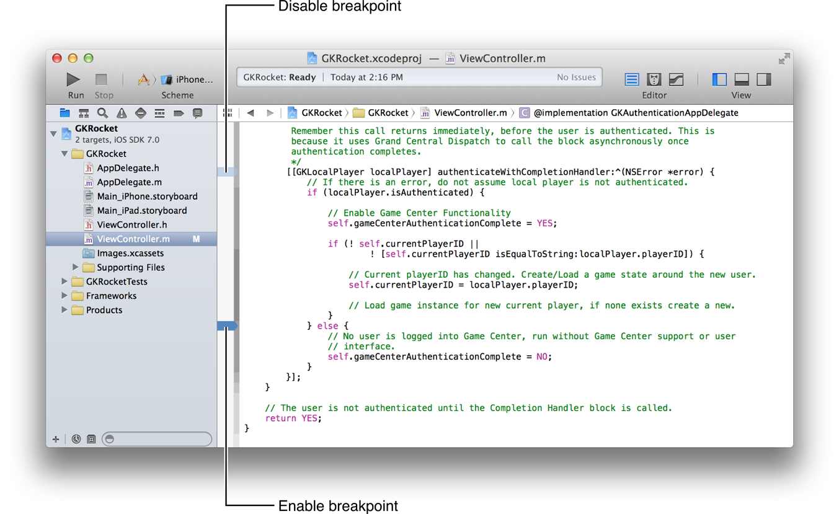Show only recent files filter

pos(76,439)
